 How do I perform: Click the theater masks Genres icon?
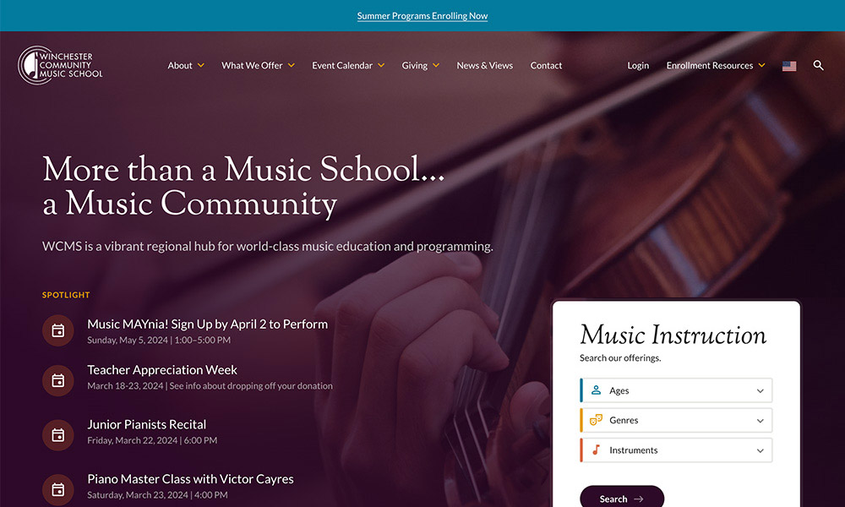(596, 420)
